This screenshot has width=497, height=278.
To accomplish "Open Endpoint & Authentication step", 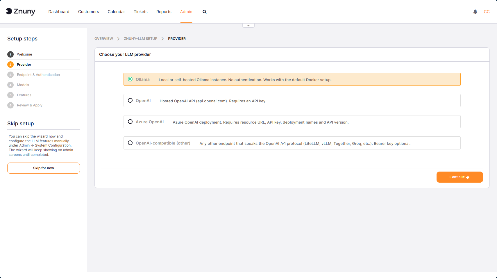I will (x=38, y=75).
